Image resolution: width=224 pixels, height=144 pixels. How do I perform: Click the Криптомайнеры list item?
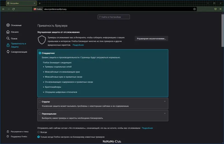[x=53, y=87]
